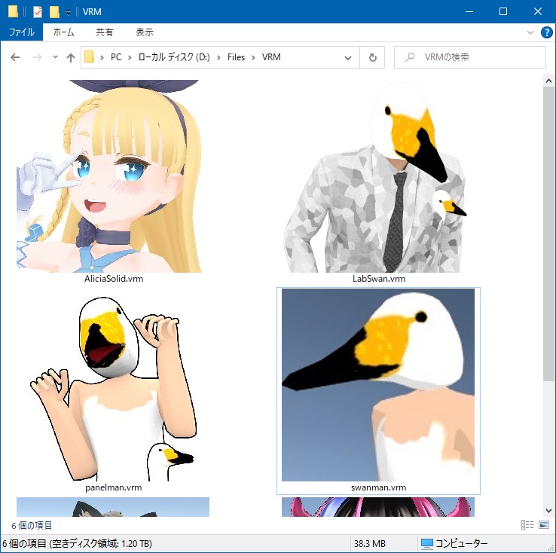
Task: Switch to details view icon
Action: [527, 524]
